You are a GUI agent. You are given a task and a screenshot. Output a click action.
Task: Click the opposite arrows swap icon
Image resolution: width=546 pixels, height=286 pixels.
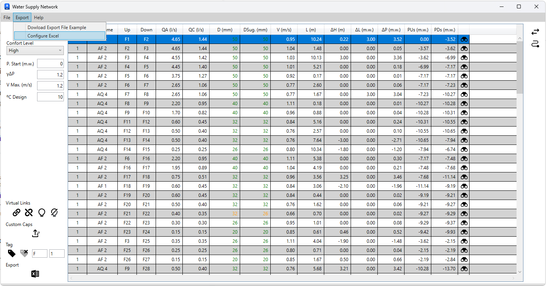[x=535, y=32]
